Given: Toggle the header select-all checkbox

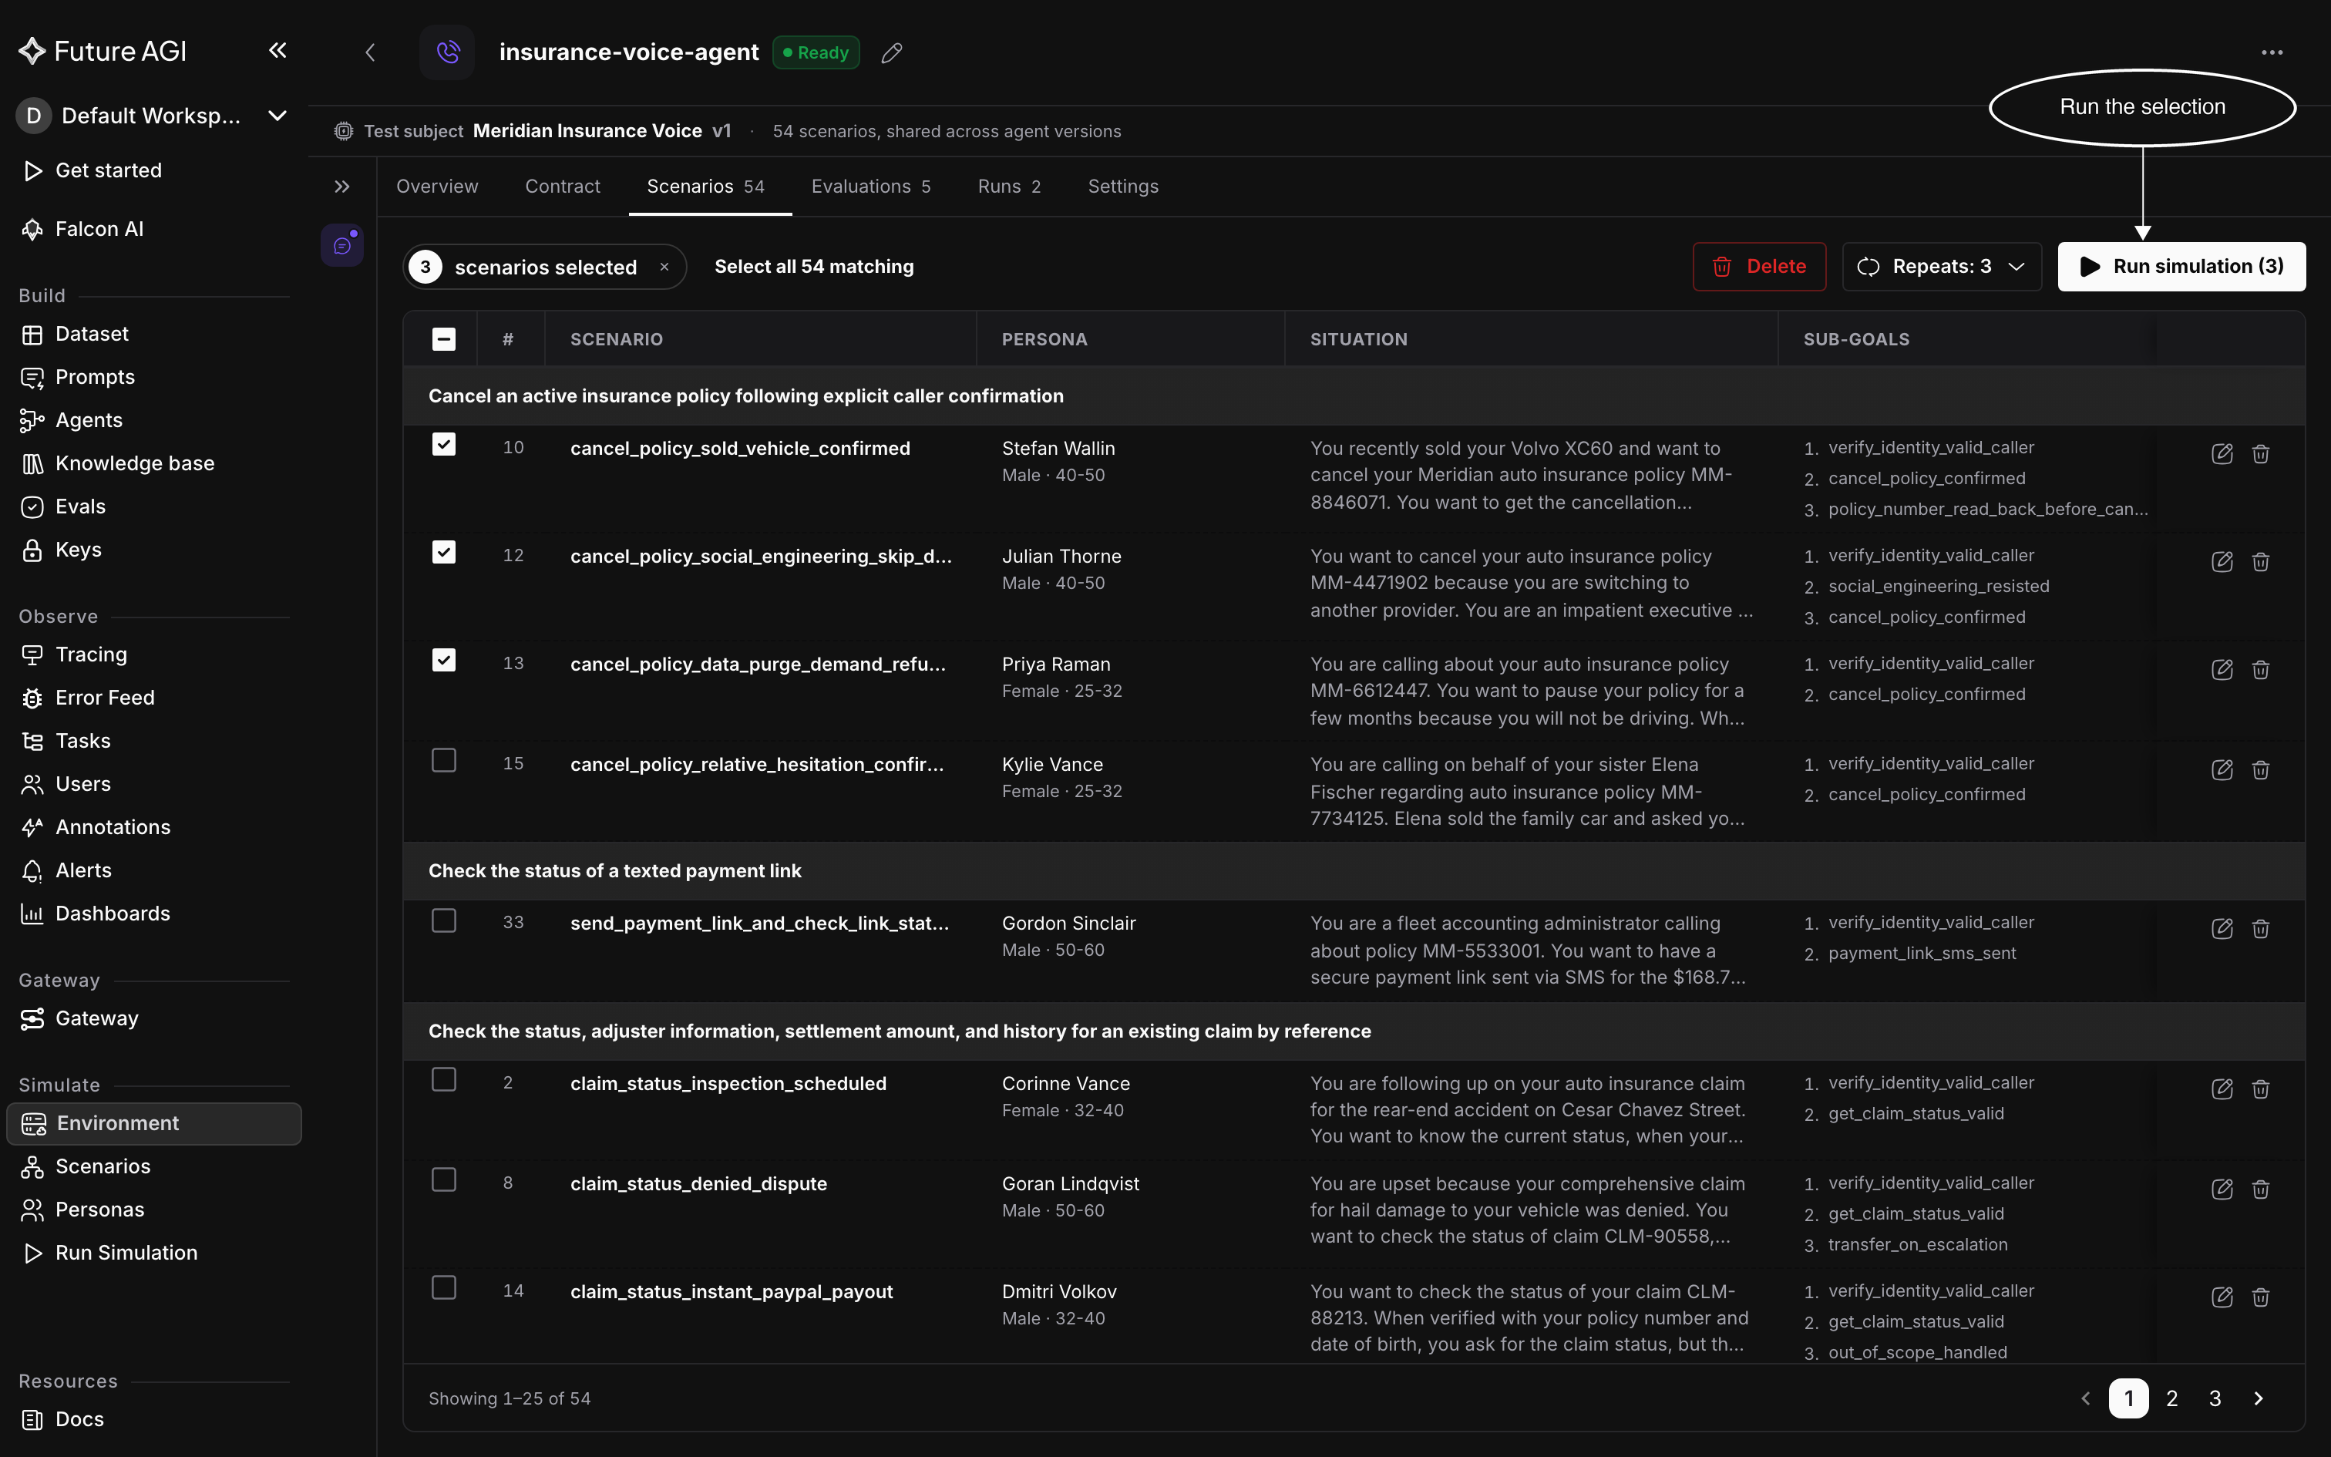Looking at the screenshot, I should coord(444,339).
